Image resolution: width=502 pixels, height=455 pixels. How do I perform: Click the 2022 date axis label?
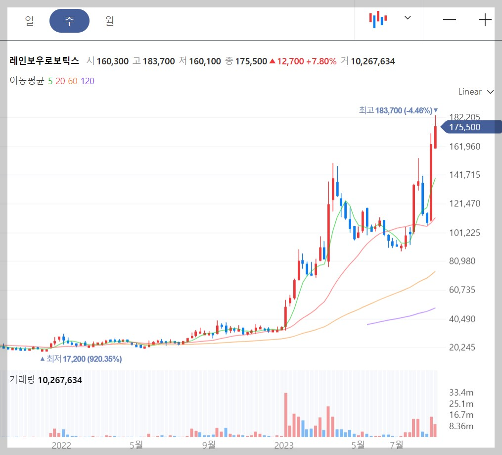61,446
